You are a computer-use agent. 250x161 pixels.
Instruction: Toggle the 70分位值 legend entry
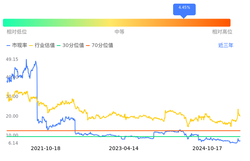click(x=99, y=46)
